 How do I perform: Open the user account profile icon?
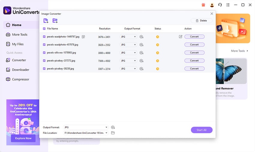click(212, 5)
